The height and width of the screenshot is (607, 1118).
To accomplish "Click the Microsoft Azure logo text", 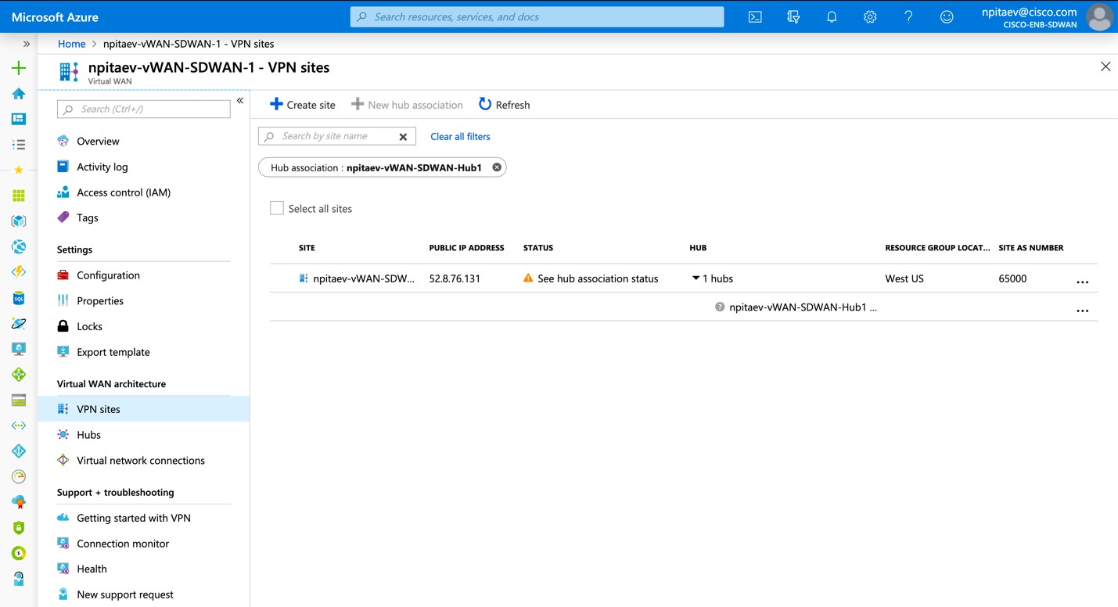I will (x=55, y=16).
